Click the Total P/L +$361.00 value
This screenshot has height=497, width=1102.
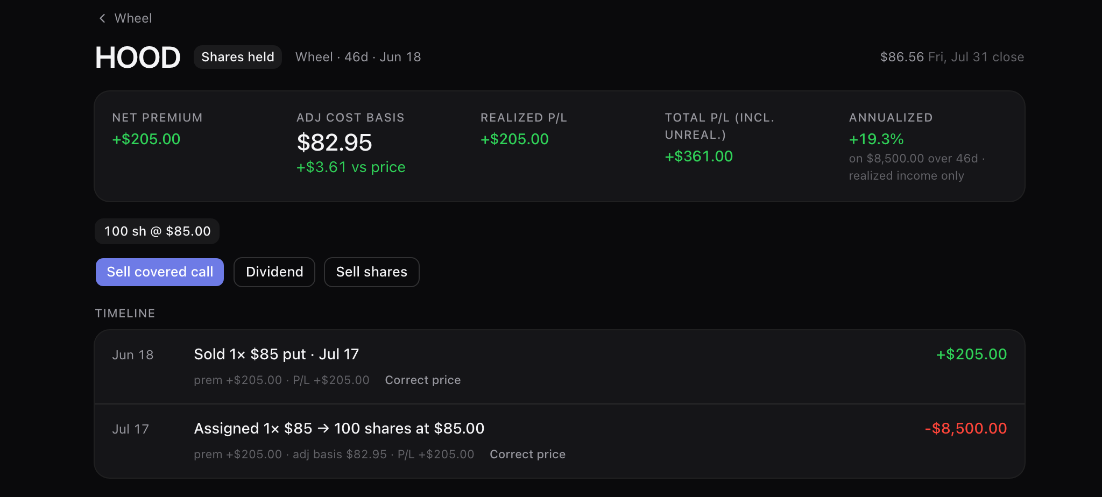[x=699, y=157]
